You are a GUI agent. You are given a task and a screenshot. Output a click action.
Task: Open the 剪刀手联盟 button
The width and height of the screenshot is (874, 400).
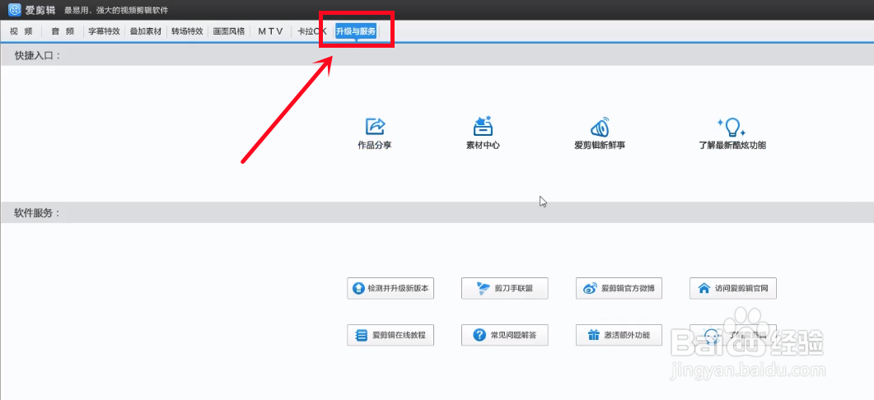tap(504, 289)
